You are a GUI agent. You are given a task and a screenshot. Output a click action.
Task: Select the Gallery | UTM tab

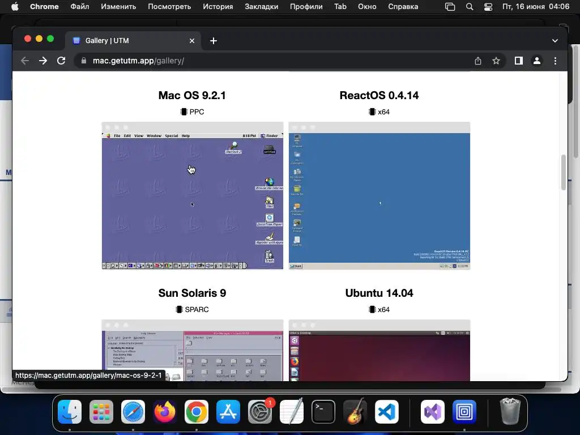click(133, 41)
